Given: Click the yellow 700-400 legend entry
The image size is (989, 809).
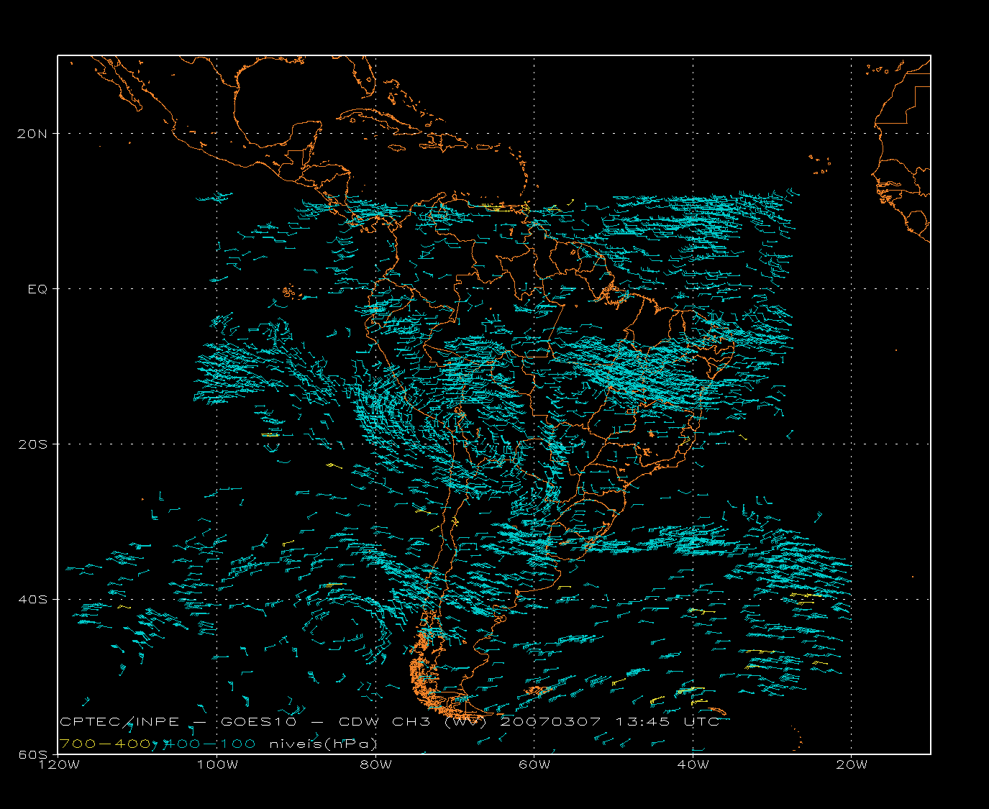Looking at the screenshot, I should click(x=106, y=744).
